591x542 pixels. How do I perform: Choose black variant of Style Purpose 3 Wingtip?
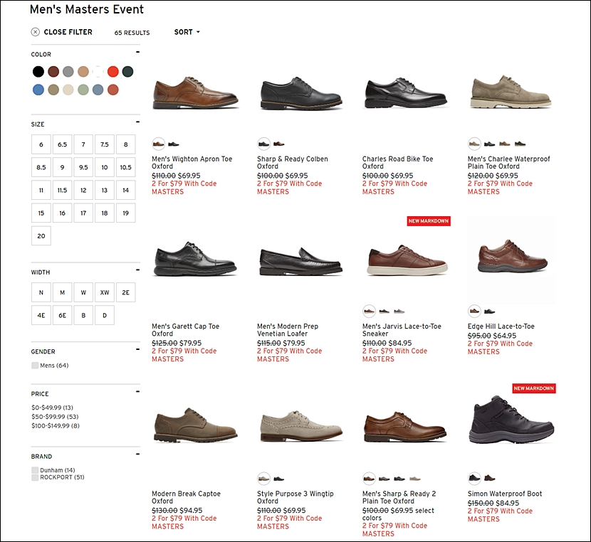[x=279, y=479]
